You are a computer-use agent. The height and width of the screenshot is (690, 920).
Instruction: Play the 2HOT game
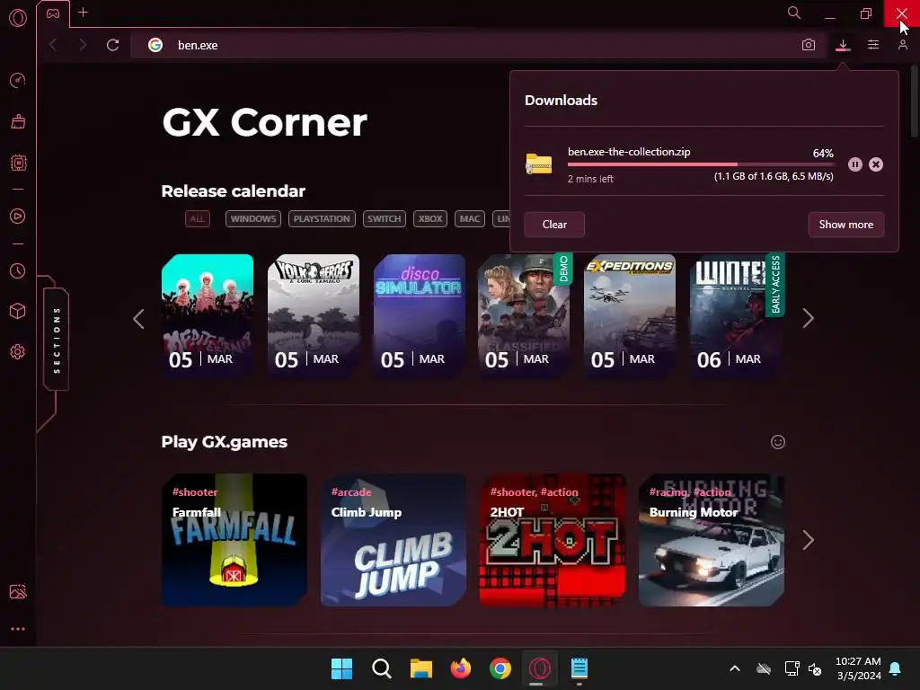(x=553, y=540)
